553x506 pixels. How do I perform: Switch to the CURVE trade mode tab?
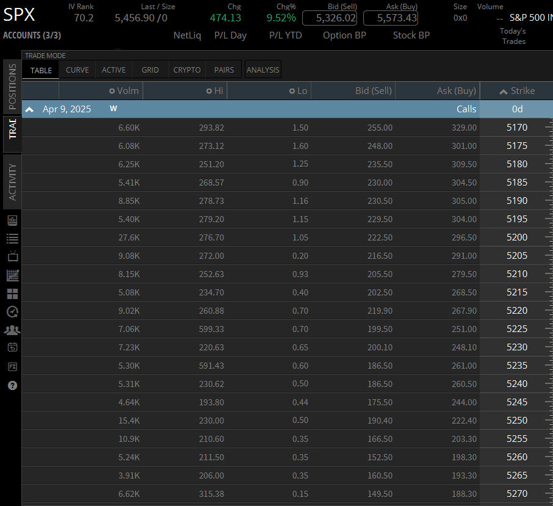(77, 70)
